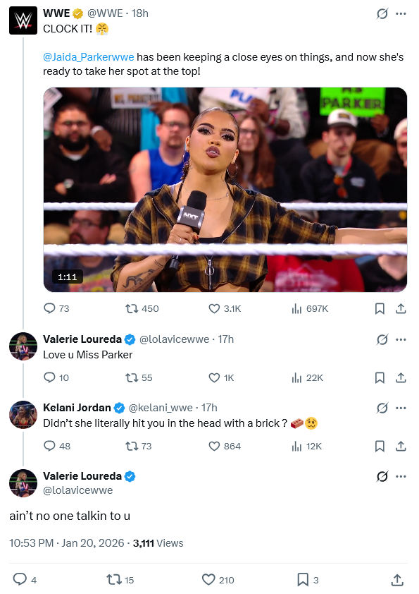Open the @Jaida_Parkerwwe mention link
This screenshot has height=594, width=419.
coord(89,57)
